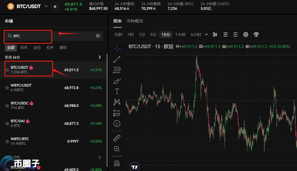This screenshot has width=297, height=171.
Task: Expand more timeframe options dropdown
Action: (x=206, y=35)
